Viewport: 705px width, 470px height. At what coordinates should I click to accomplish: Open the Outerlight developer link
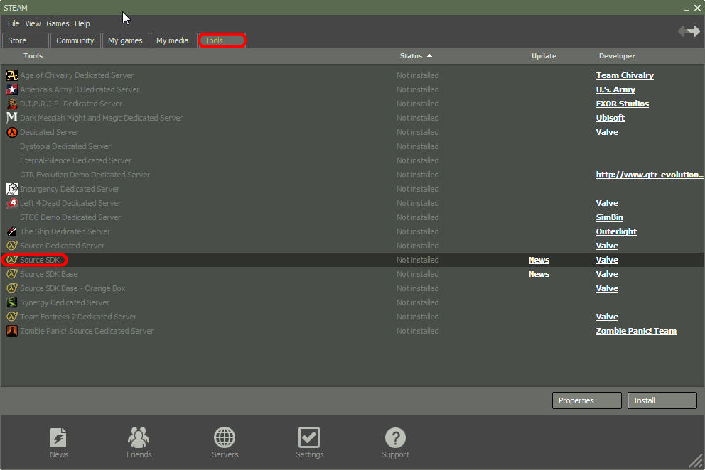(x=616, y=231)
